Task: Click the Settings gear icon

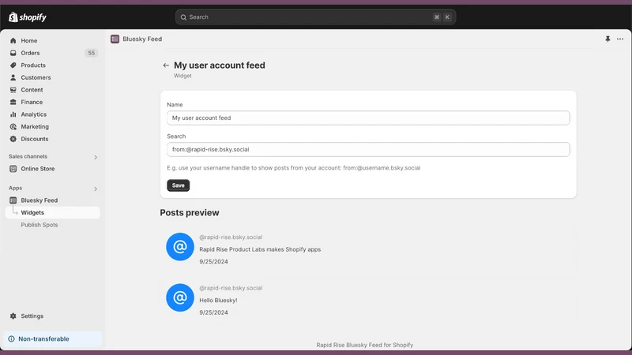Action: [x=13, y=316]
